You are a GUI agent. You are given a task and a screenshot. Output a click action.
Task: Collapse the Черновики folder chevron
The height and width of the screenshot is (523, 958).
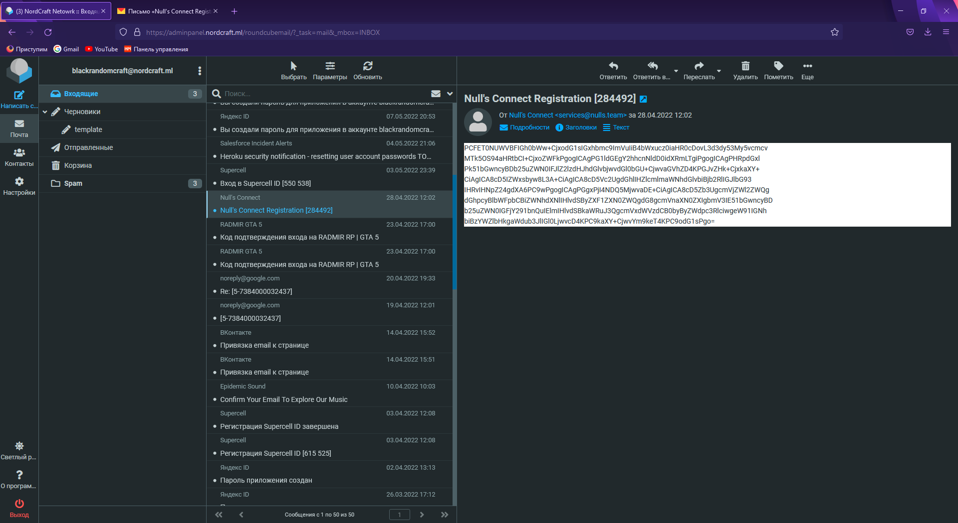44,112
